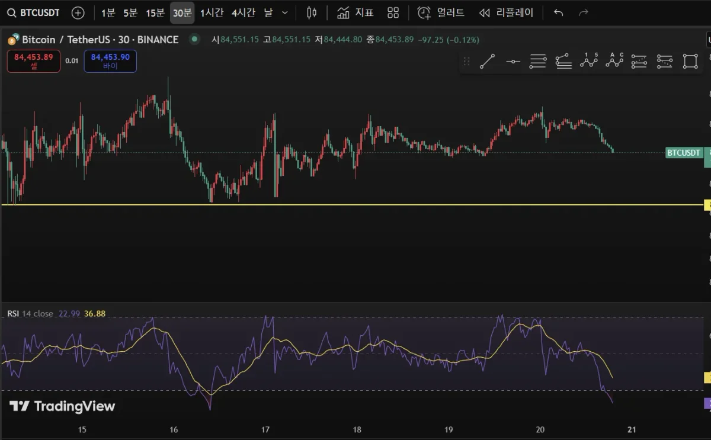Select the rectangle shape drawing tool

click(x=690, y=61)
